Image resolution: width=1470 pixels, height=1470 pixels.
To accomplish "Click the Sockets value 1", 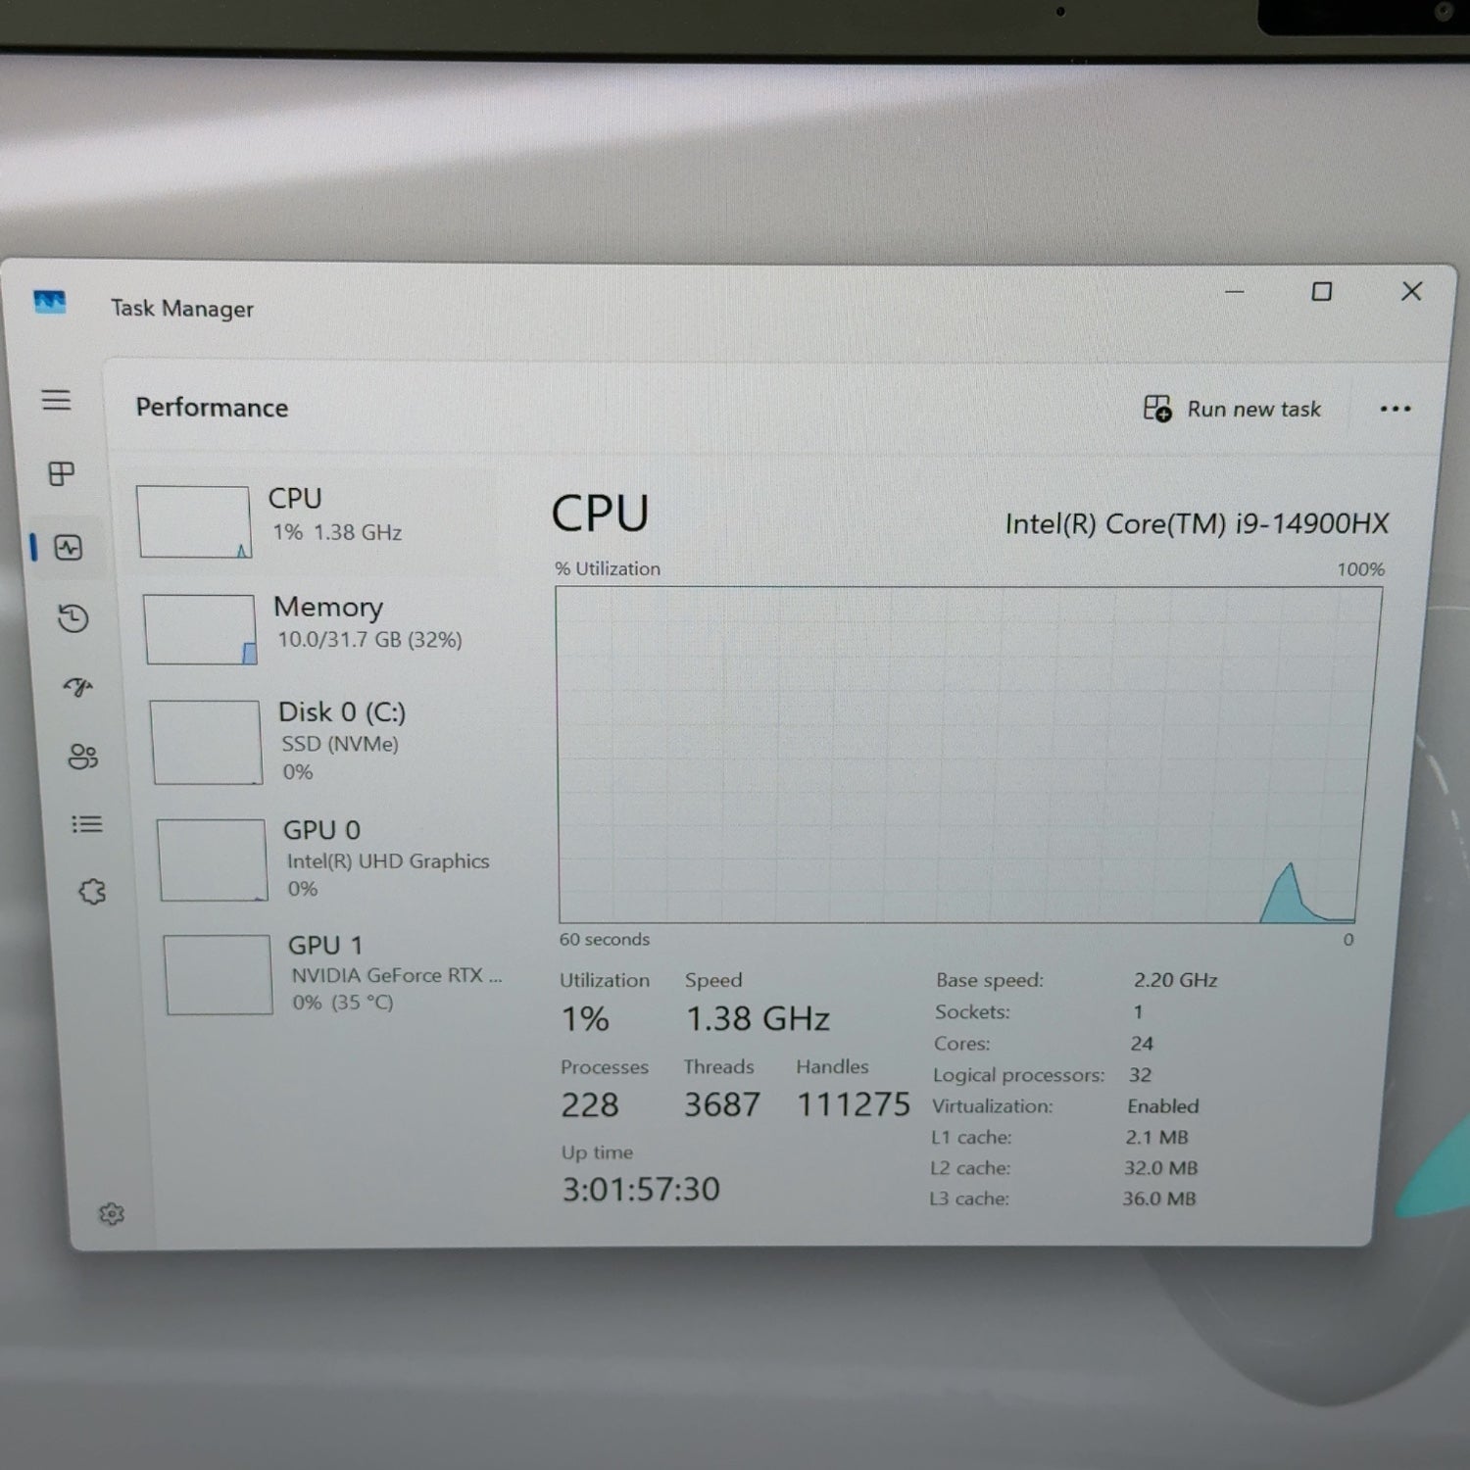I will 1138,1011.
